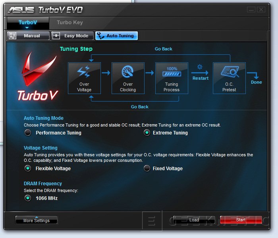This screenshot has height=238, width=278.
Task: Click the Auto Tuning wrench icon
Action: (100, 36)
